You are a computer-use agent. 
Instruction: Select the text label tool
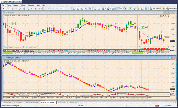(35, 9)
